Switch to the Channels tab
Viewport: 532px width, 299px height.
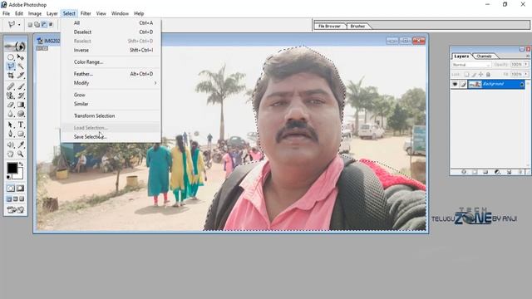tap(484, 56)
